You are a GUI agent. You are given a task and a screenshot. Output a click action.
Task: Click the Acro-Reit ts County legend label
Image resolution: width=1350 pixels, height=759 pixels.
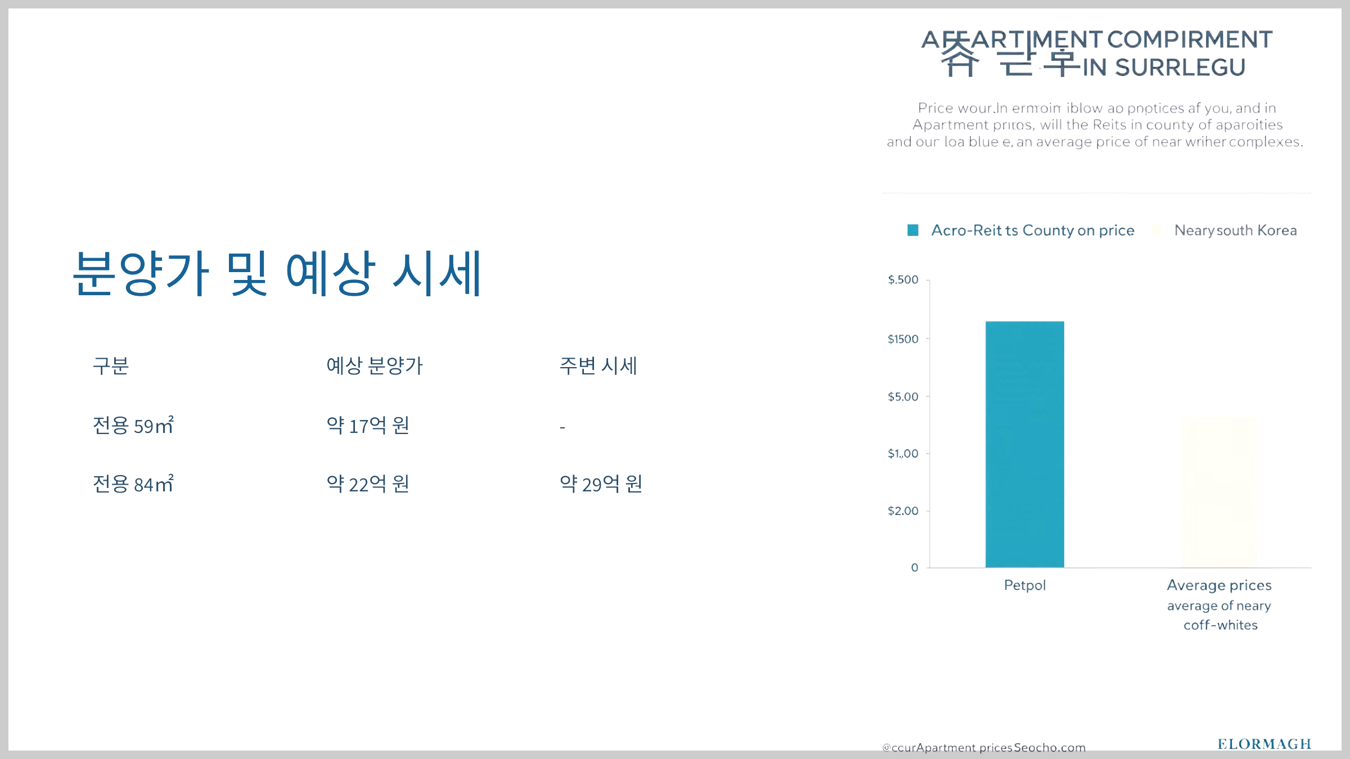[1032, 231]
